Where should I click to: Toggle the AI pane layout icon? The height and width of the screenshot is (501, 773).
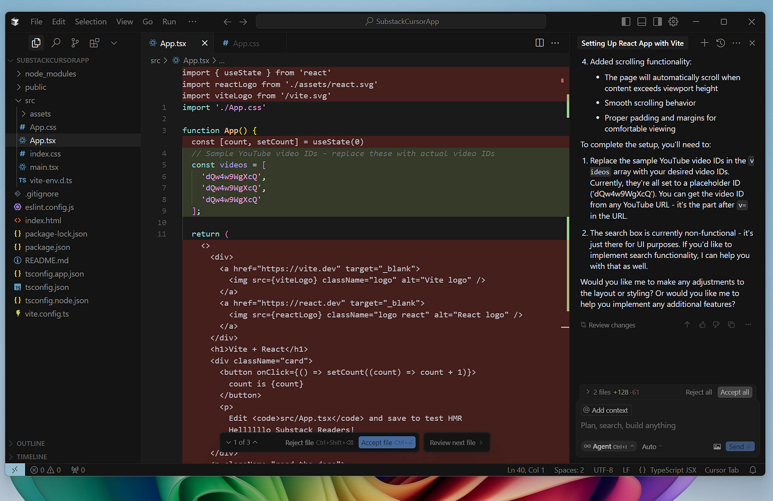tap(657, 22)
